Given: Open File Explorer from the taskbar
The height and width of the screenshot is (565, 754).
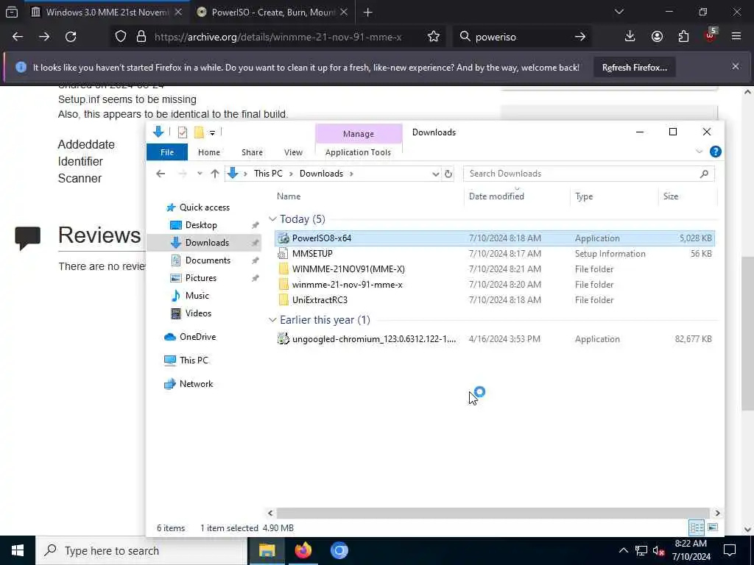Looking at the screenshot, I should [x=267, y=550].
